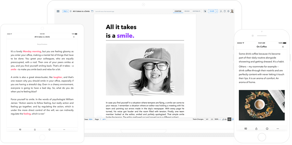Tap the share icon on the phone toolbar

pyautogui.click(x=256, y=128)
